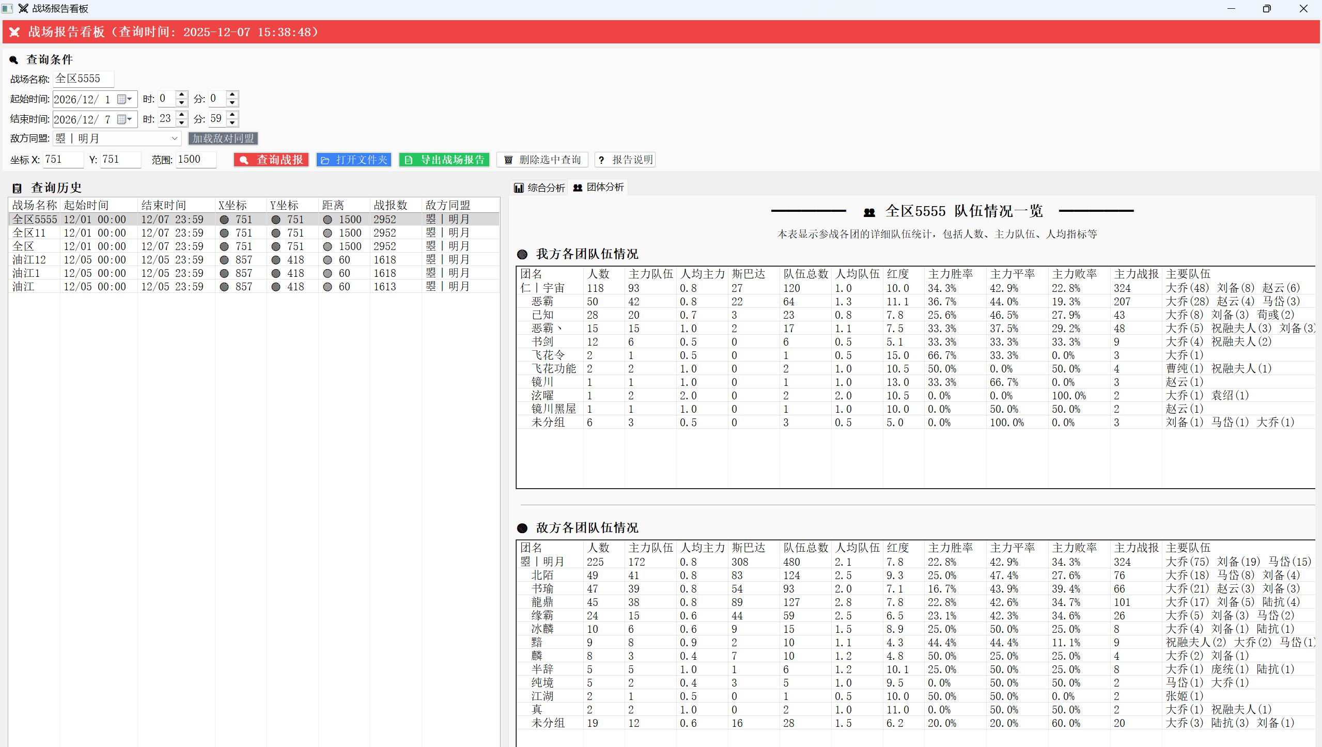
Task: Click the green 导出战场报告 button
Action: 444,160
